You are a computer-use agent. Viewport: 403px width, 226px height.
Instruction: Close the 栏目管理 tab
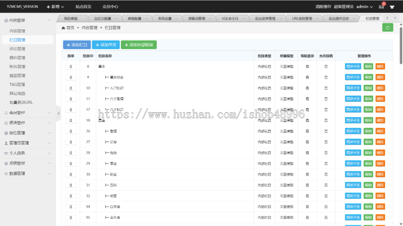383,19
